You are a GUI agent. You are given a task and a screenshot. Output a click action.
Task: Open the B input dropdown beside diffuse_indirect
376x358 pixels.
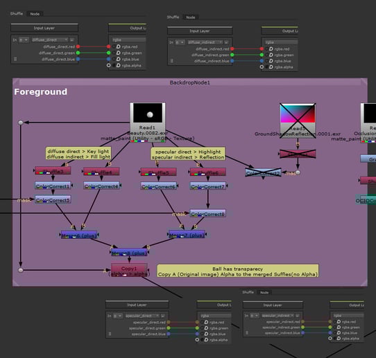tap(180, 42)
